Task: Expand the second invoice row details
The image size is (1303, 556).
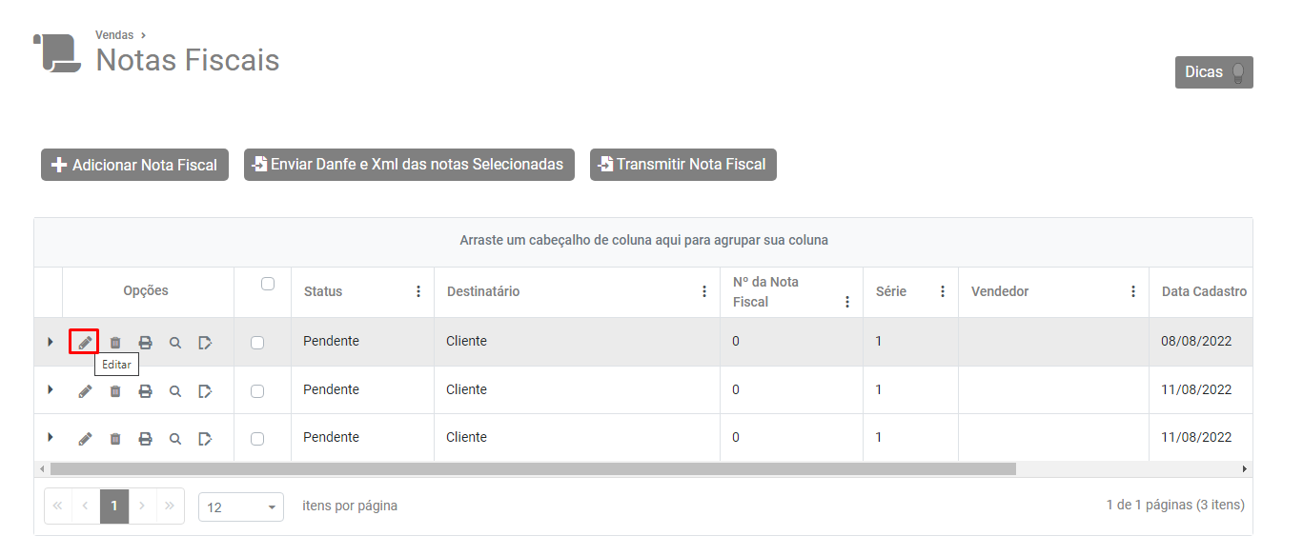Action: click(x=50, y=389)
